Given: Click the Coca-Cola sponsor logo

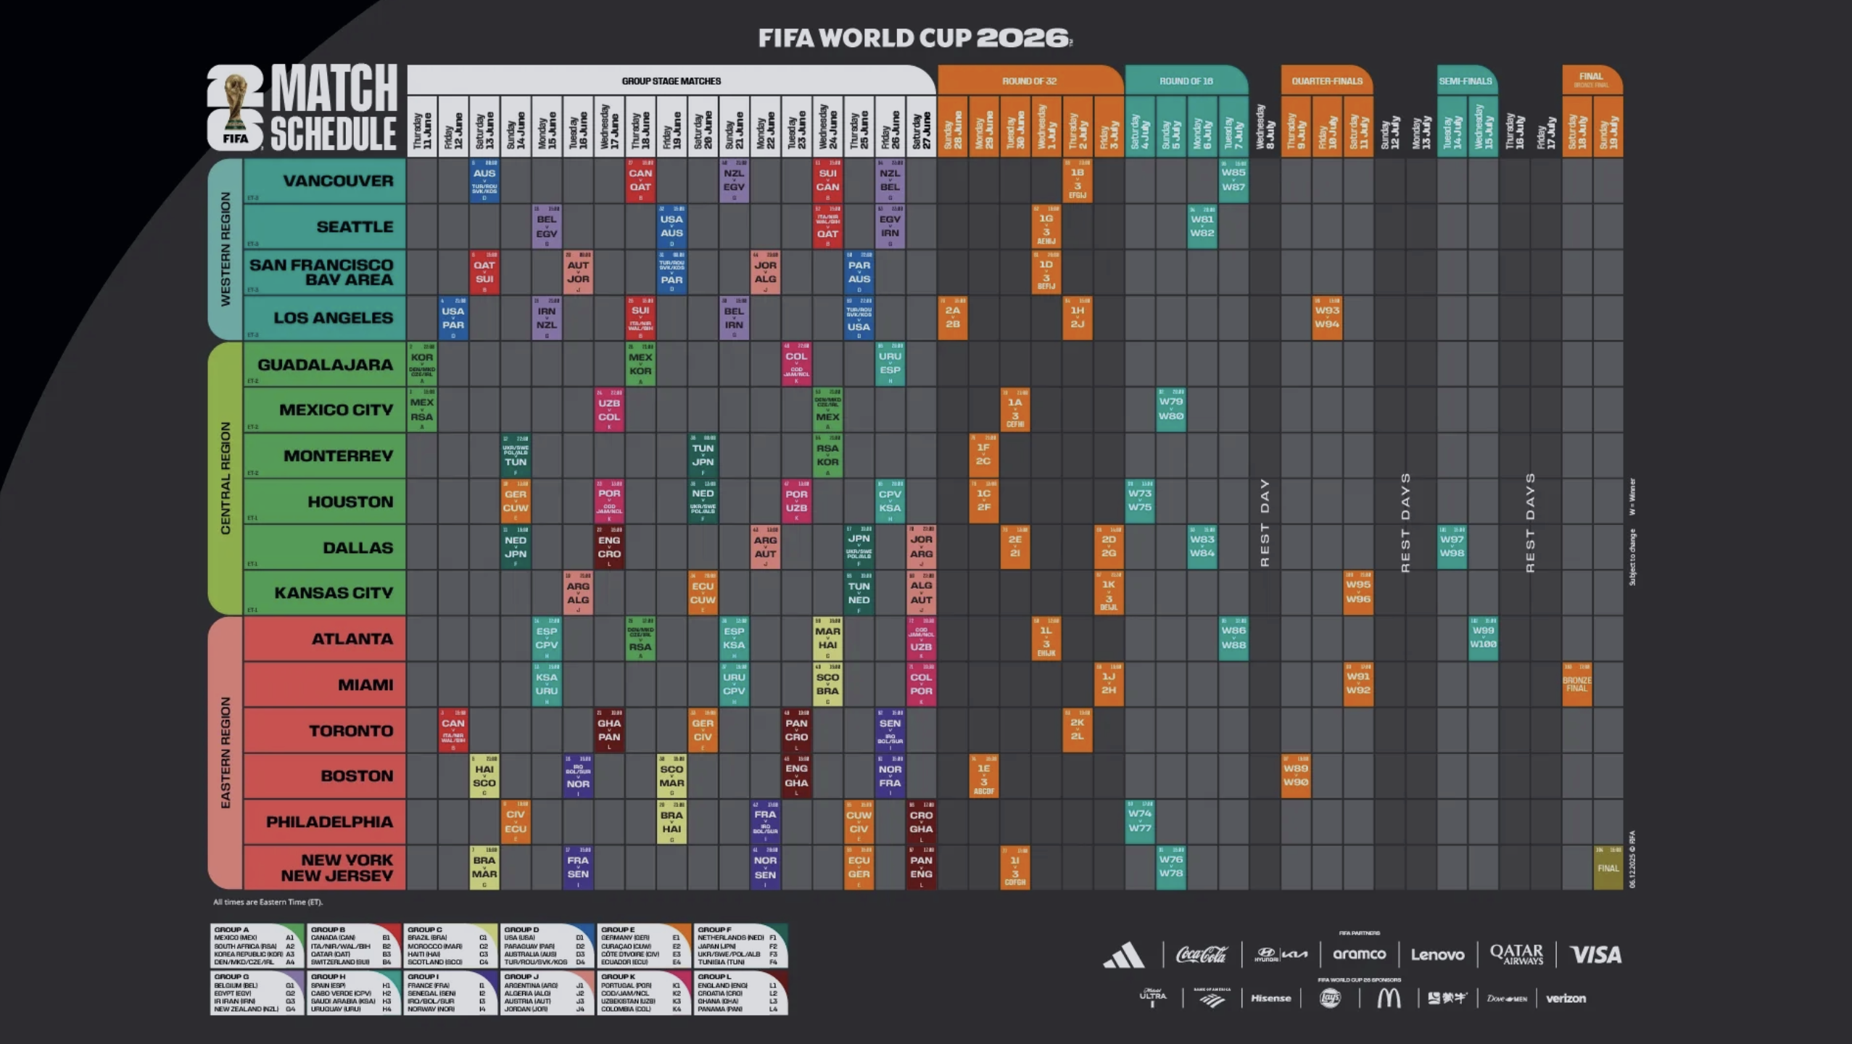Looking at the screenshot, I should point(1202,955).
